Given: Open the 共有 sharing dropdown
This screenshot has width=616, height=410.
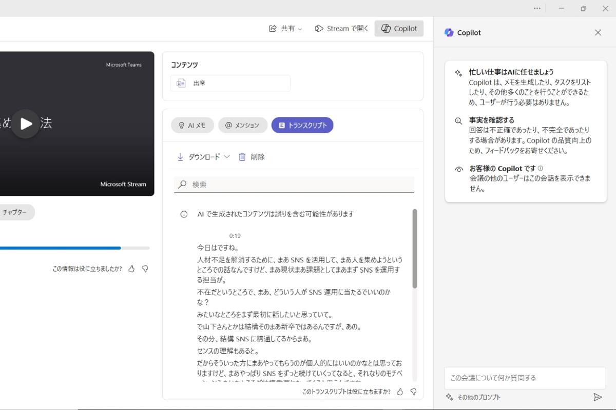Looking at the screenshot, I should [x=285, y=28].
